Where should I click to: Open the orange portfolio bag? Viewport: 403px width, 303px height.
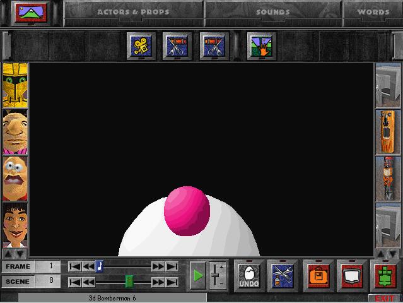318,276
